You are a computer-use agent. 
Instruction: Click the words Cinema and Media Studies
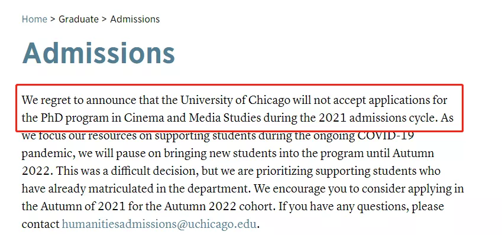click(x=192, y=118)
